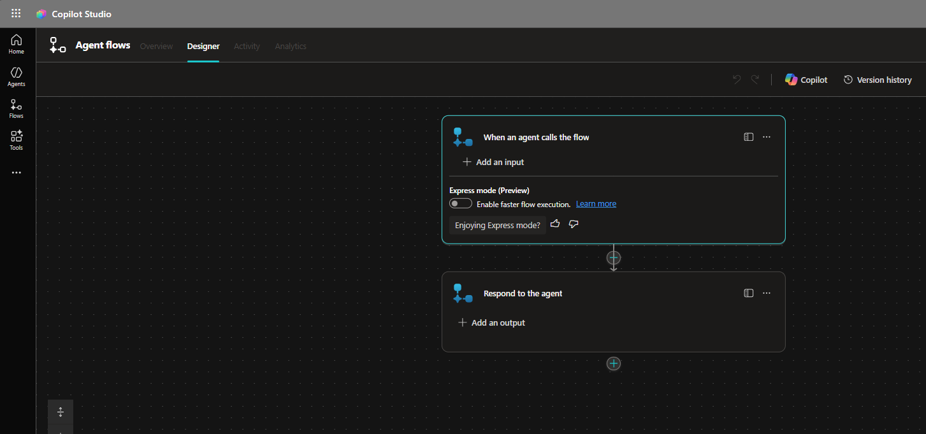Open panel icon on Respond to the agent card
This screenshot has height=434, width=926.
(x=749, y=293)
